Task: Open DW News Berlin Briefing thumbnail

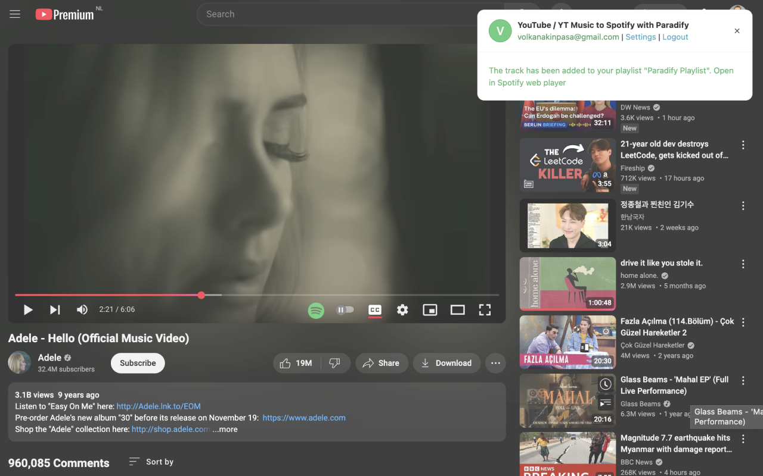Action: point(567,114)
